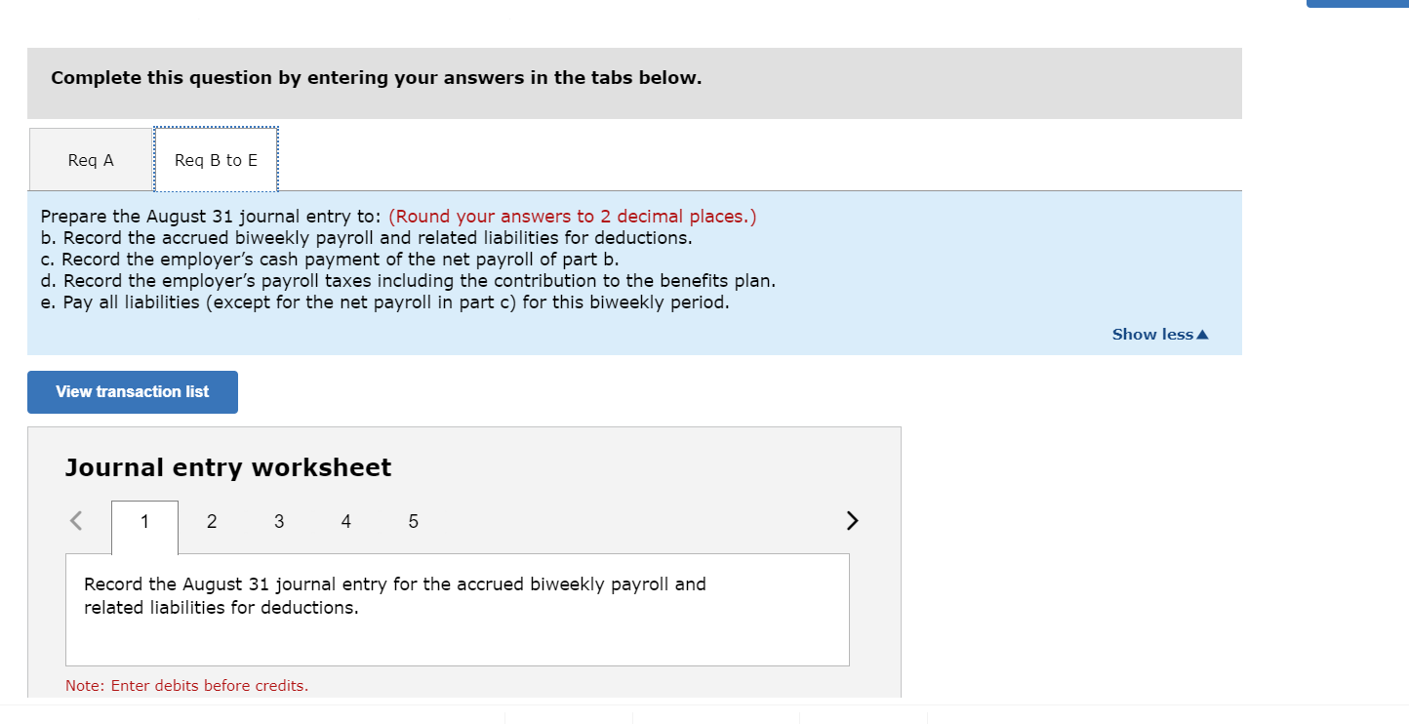Click the View transaction list button
Image resolution: width=1409 pixels, height=724 pixels.
[132, 391]
